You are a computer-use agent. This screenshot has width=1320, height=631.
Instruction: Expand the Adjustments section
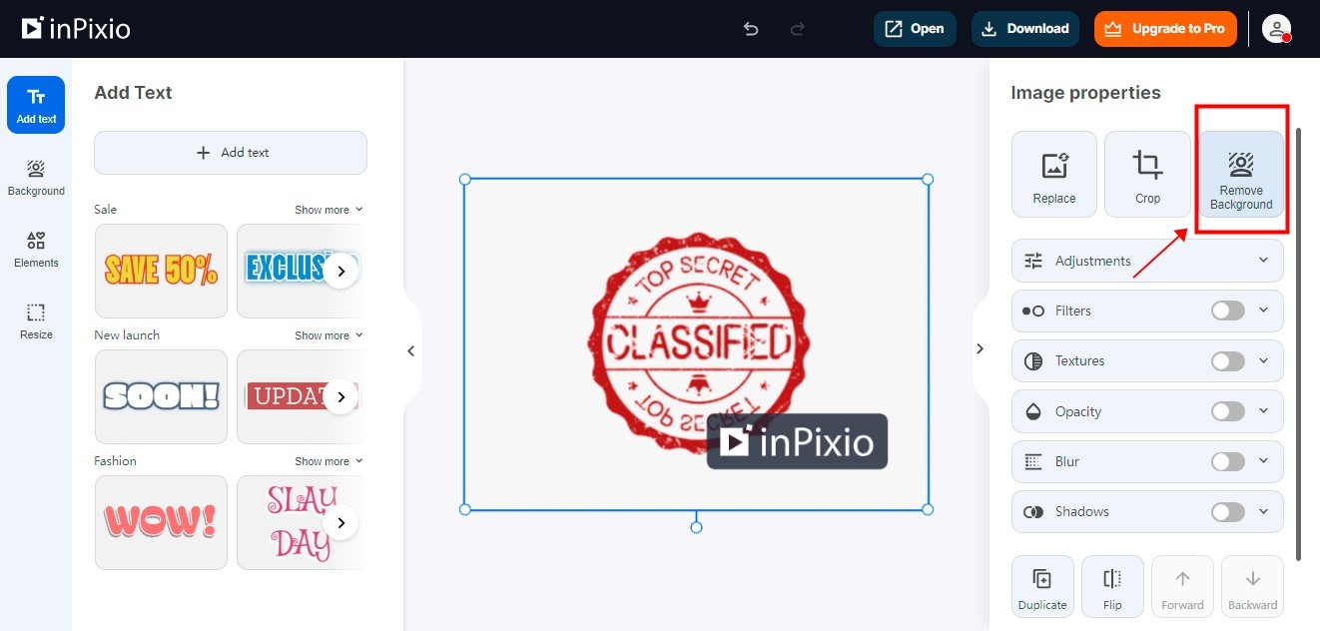tap(1147, 261)
